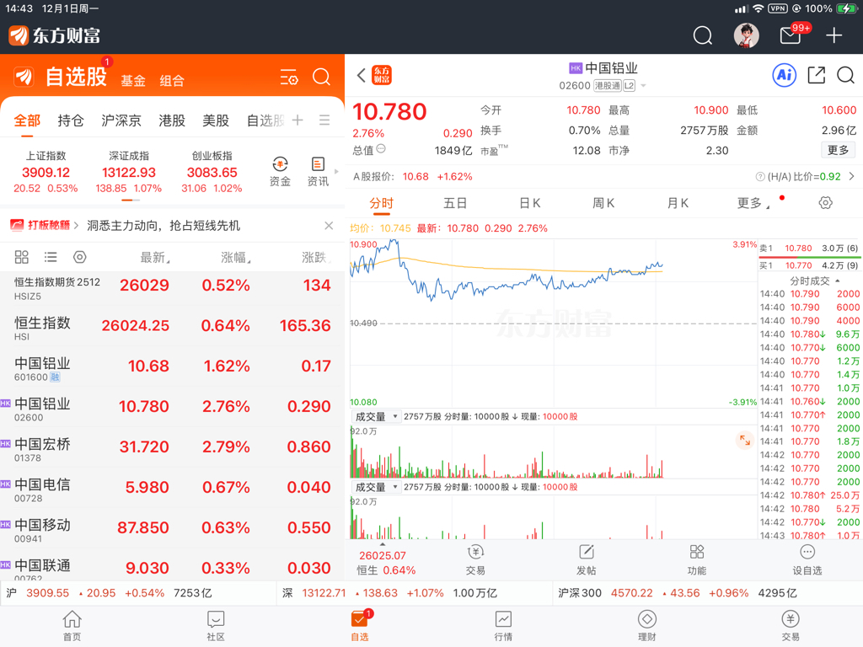Select the 持仓 tab

click(x=71, y=120)
